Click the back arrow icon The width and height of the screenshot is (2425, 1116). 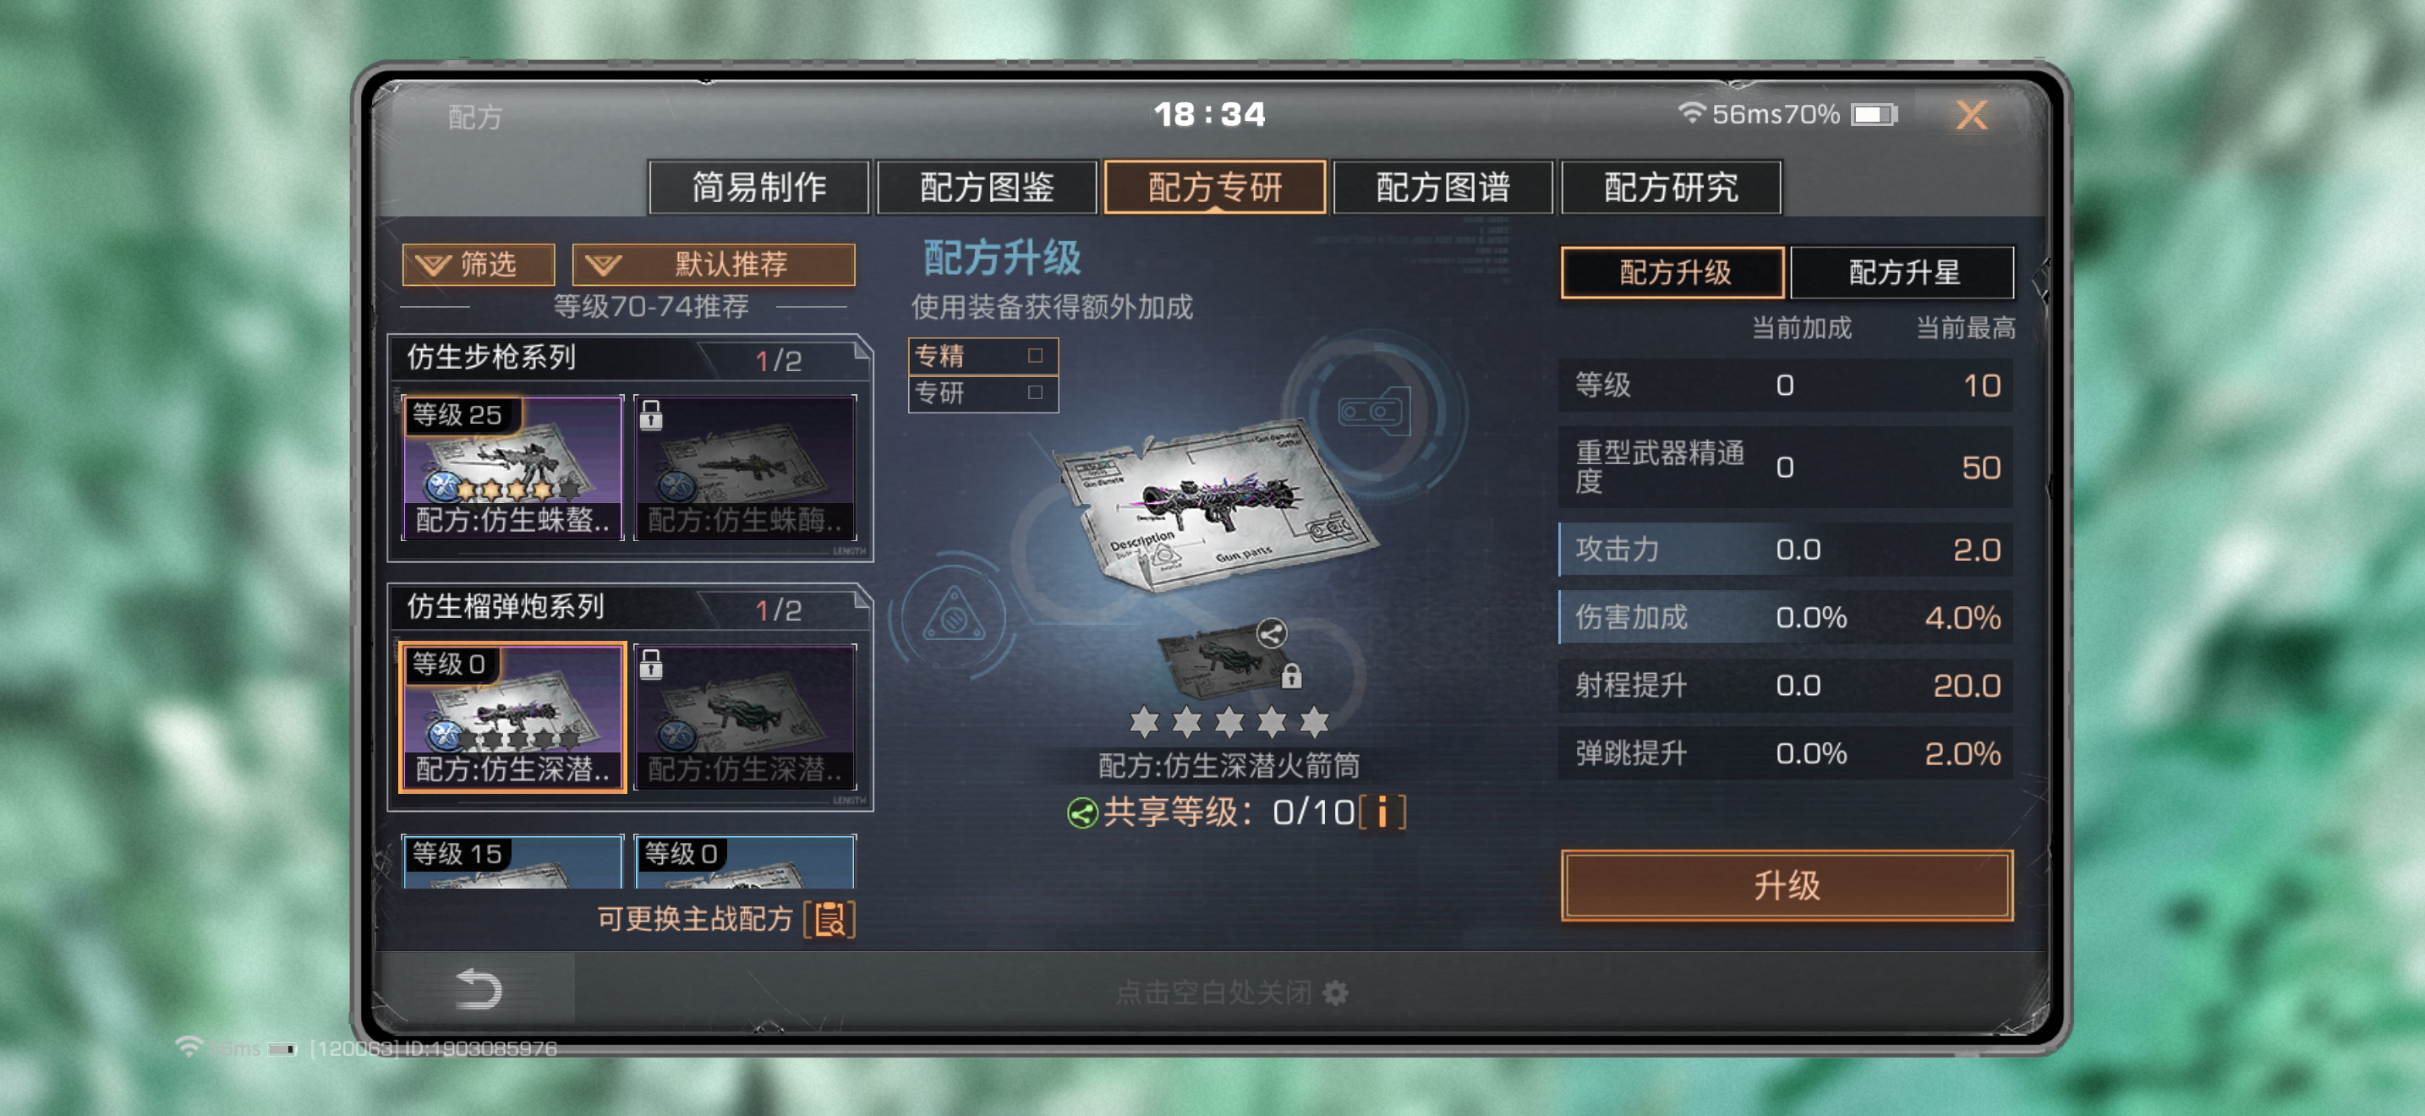pos(479,990)
